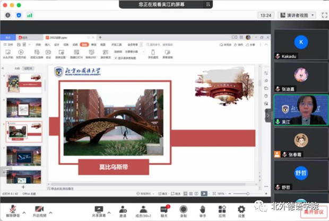Open meeting Settings (设置) gear
329x221 pixels.
(x=241, y=210)
